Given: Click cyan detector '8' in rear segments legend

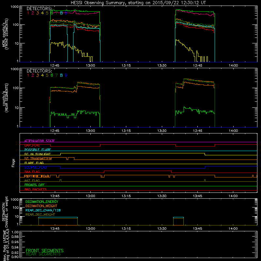Looking at the screenshot, I should click(61, 75).
